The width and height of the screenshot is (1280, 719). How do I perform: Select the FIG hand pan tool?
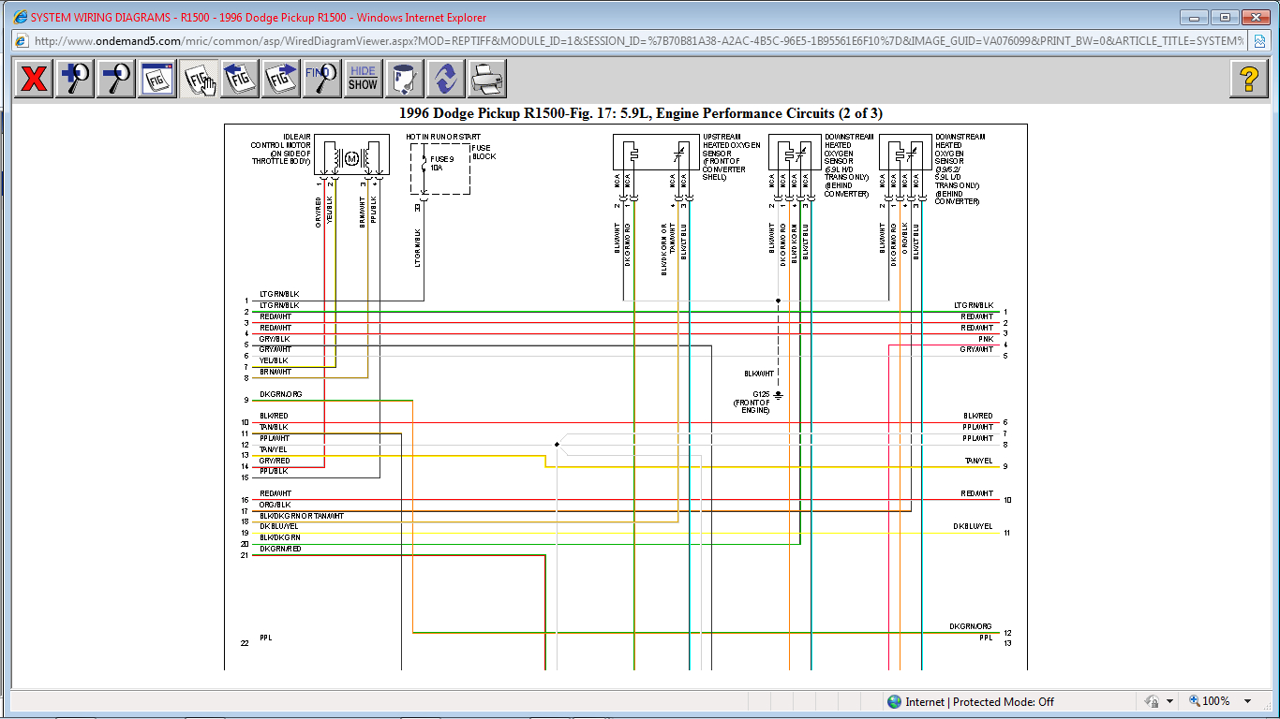199,79
